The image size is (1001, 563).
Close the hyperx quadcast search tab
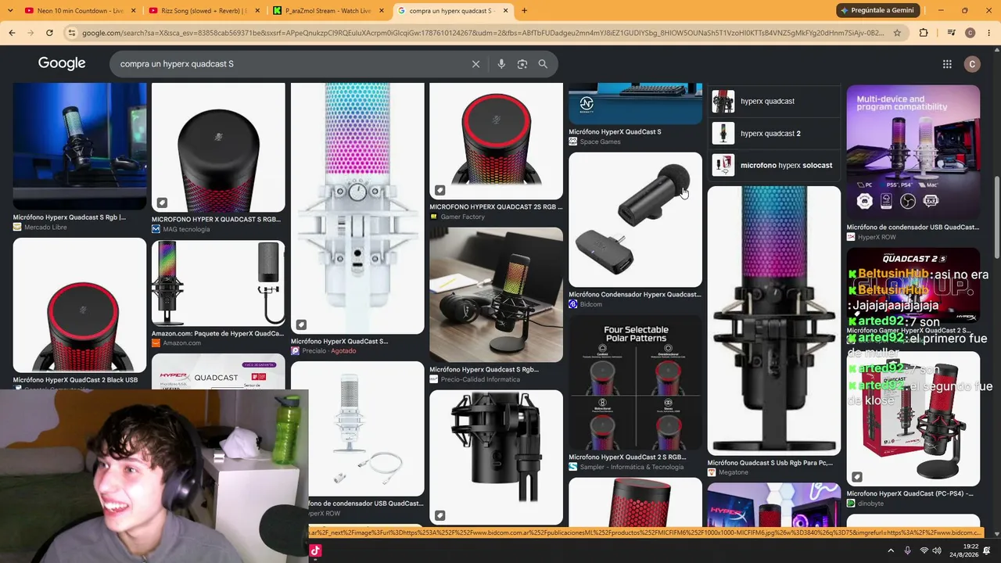point(505,11)
